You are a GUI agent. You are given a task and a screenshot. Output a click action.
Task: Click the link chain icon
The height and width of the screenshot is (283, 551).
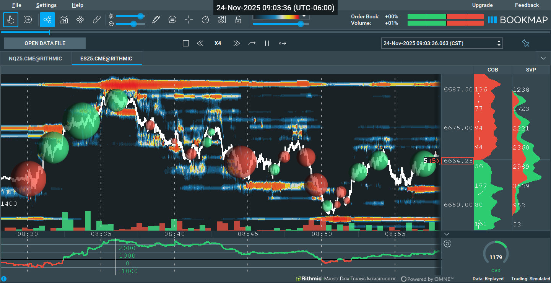click(97, 20)
